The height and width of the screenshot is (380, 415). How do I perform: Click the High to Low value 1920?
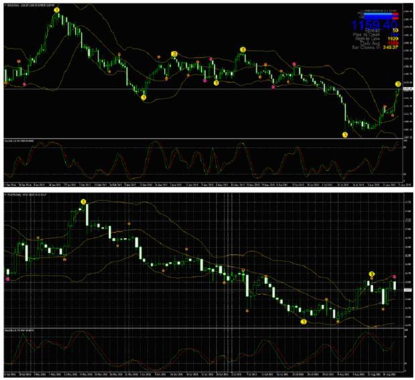pyautogui.click(x=393, y=39)
